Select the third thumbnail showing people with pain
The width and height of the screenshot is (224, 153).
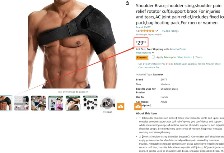39,103
